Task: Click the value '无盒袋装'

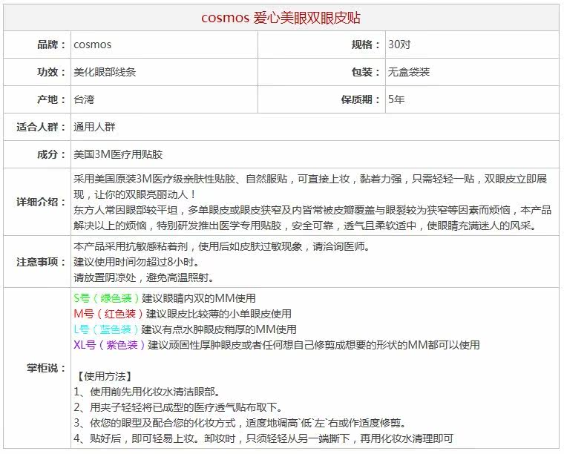Action: [409, 72]
